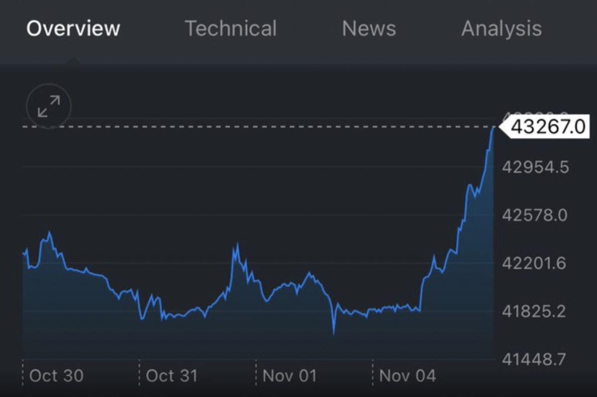Expand the chart to fullscreen
Screen dimensions: 597x397
click(x=49, y=106)
